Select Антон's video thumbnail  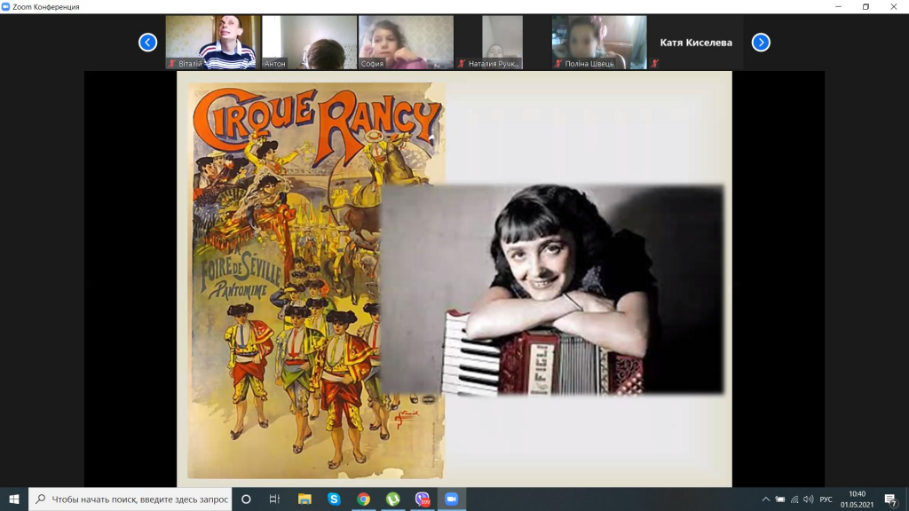pyautogui.click(x=309, y=43)
